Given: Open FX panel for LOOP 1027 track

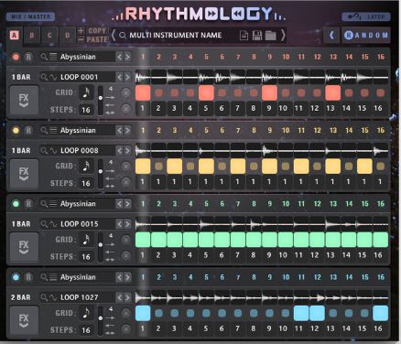Looking at the screenshot, I should pyautogui.click(x=24, y=321).
